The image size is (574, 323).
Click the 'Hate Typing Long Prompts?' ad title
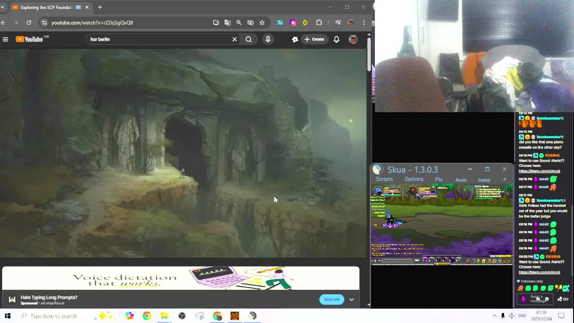(x=49, y=297)
